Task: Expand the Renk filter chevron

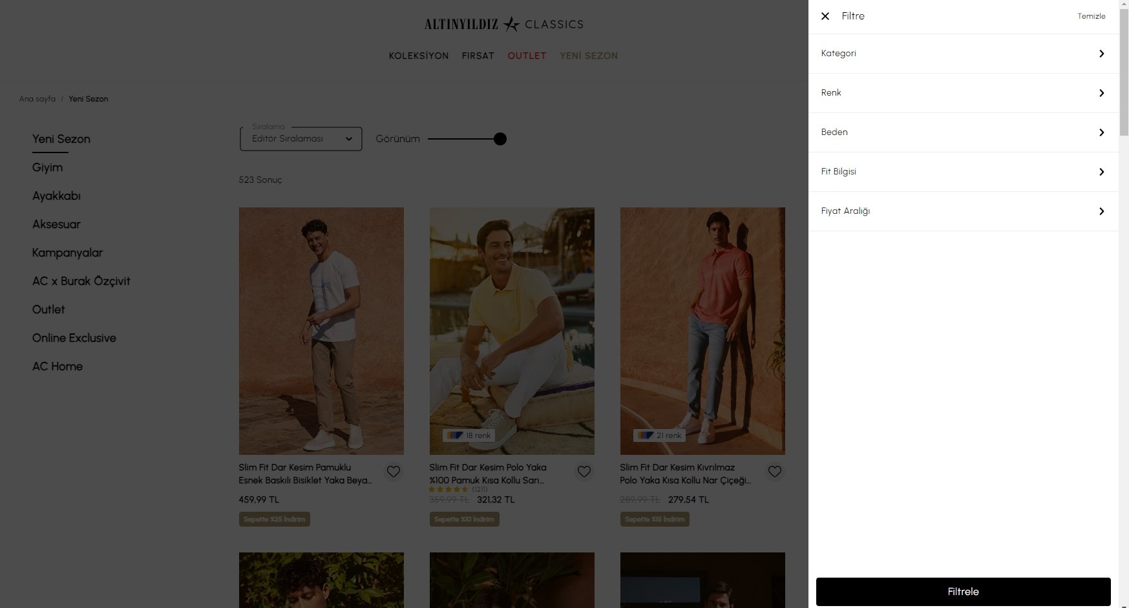Action: coord(1102,93)
